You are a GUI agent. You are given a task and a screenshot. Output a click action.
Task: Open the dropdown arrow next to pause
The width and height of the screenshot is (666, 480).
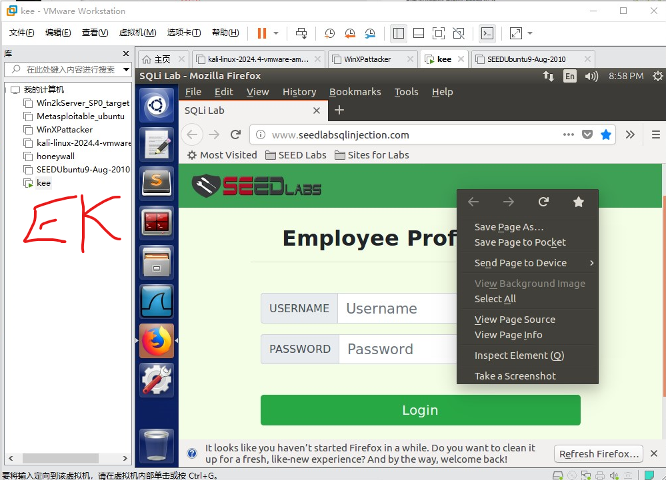[x=276, y=33]
